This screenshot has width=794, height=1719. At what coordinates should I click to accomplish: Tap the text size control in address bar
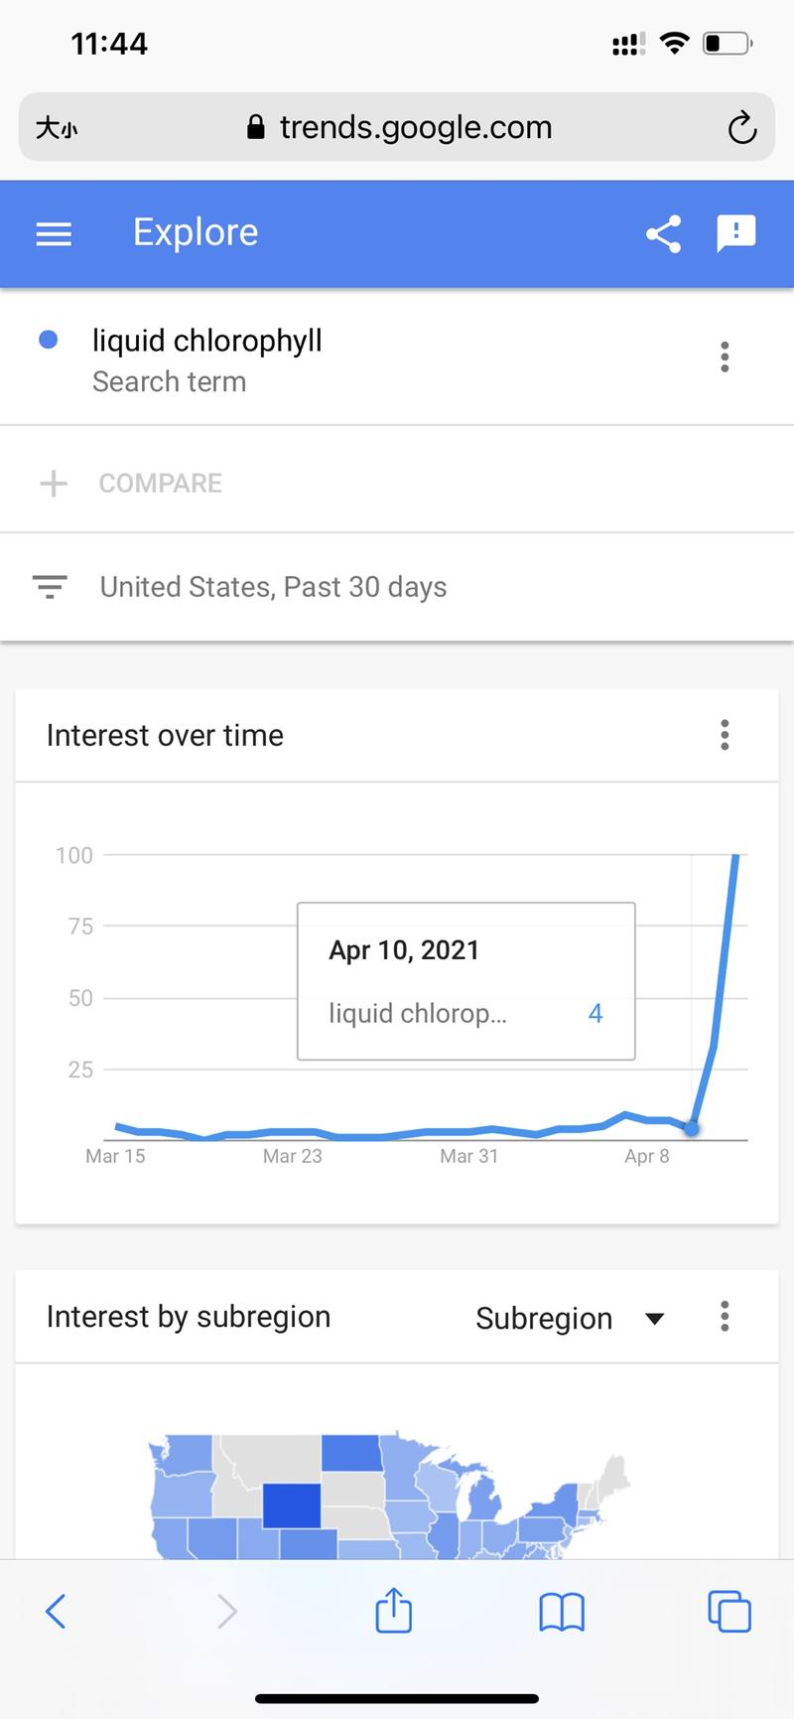tap(56, 128)
